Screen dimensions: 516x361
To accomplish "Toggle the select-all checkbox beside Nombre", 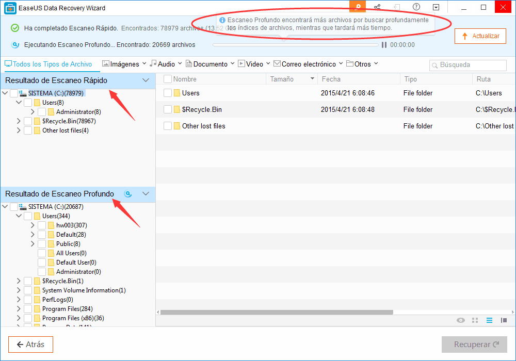I will [x=168, y=79].
